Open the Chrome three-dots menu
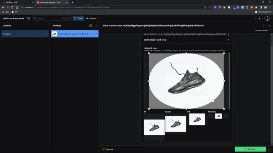273x153 pixels. click(x=270, y=8)
